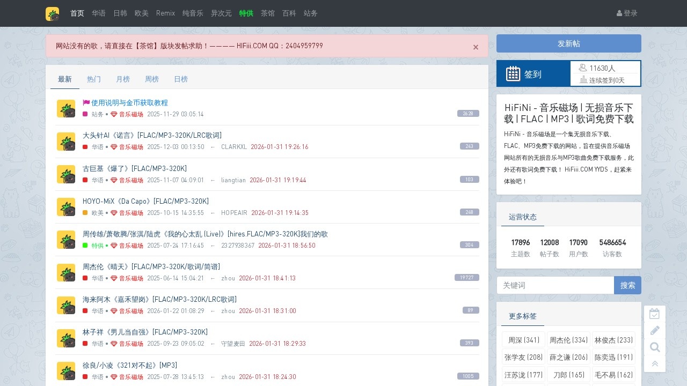Image resolution: width=687 pixels, height=386 pixels.
Task: Click the 搜索 search button
Action: pyautogui.click(x=627, y=285)
